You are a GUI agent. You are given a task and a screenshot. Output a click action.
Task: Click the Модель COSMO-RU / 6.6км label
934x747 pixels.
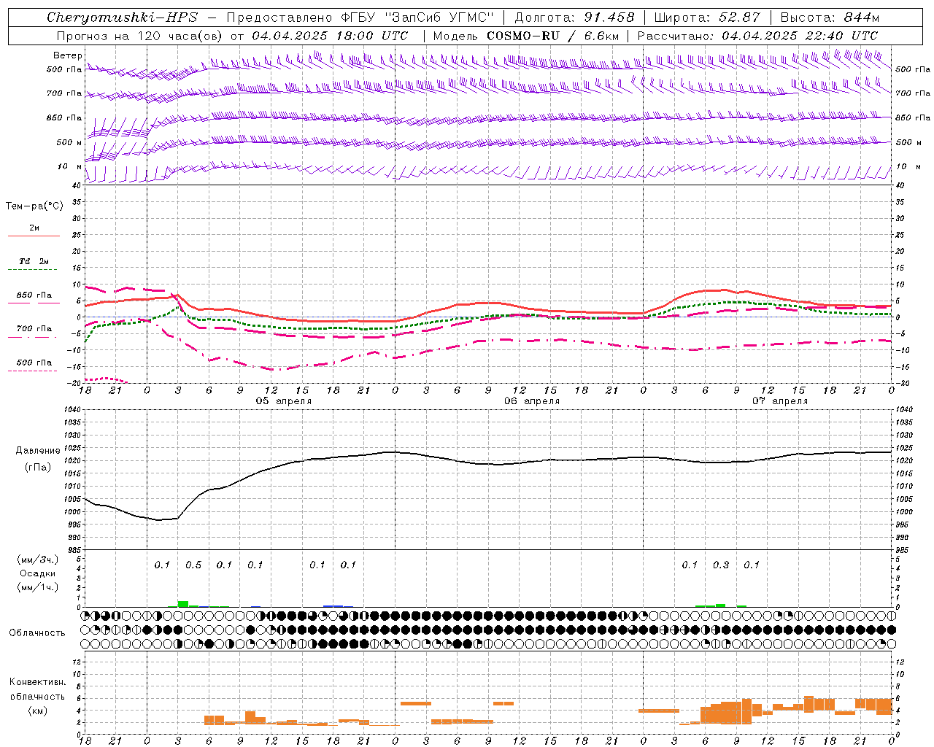[526, 35]
